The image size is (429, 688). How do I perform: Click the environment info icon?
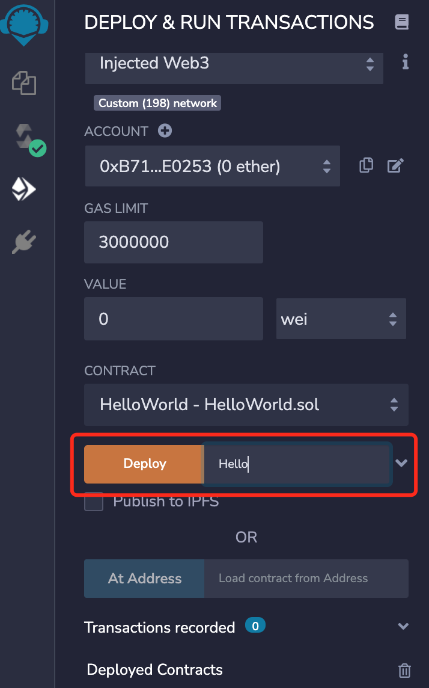[406, 62]
